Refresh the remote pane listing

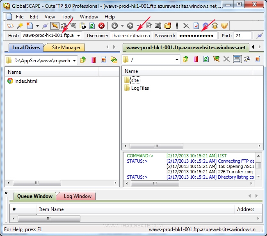tap(206, 59)
